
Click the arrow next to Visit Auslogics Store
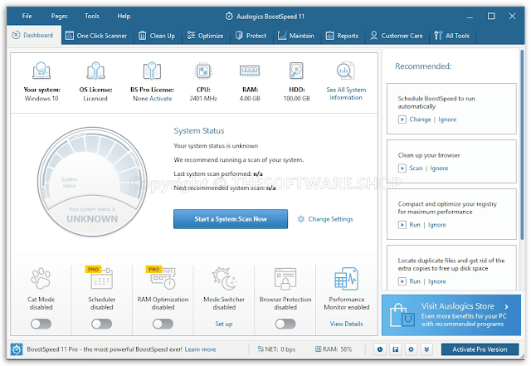(506, 307)
